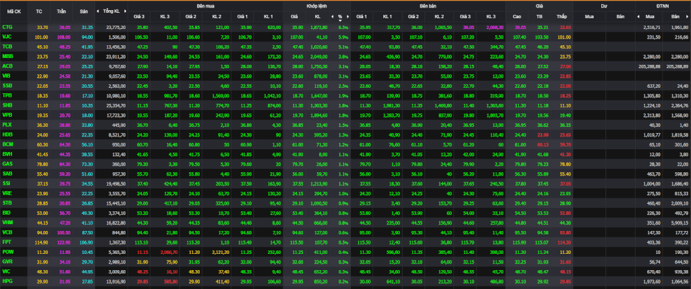
Task: Click the Cao price column header
Action: (517, 17)
